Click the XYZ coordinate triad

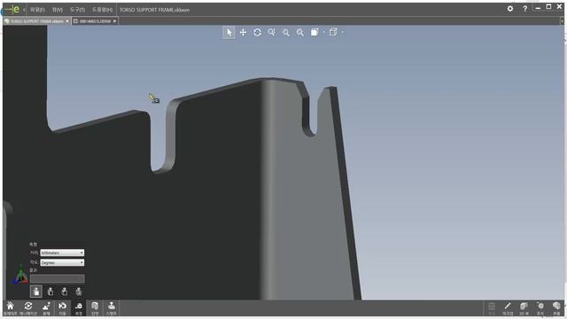click(21, 275)
